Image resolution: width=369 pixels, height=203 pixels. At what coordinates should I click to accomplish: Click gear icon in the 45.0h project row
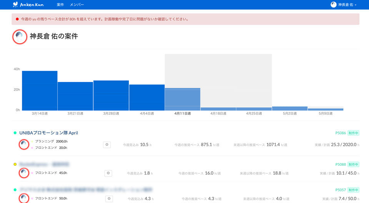point(108,173)
